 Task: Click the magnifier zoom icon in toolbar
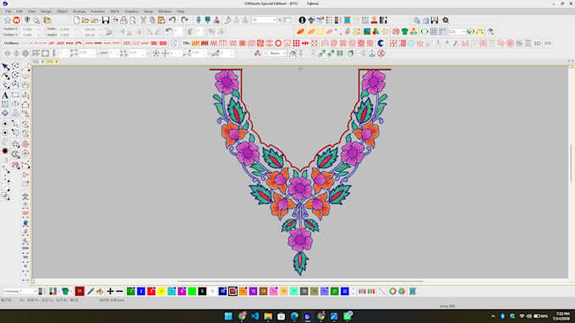point(446,20)
